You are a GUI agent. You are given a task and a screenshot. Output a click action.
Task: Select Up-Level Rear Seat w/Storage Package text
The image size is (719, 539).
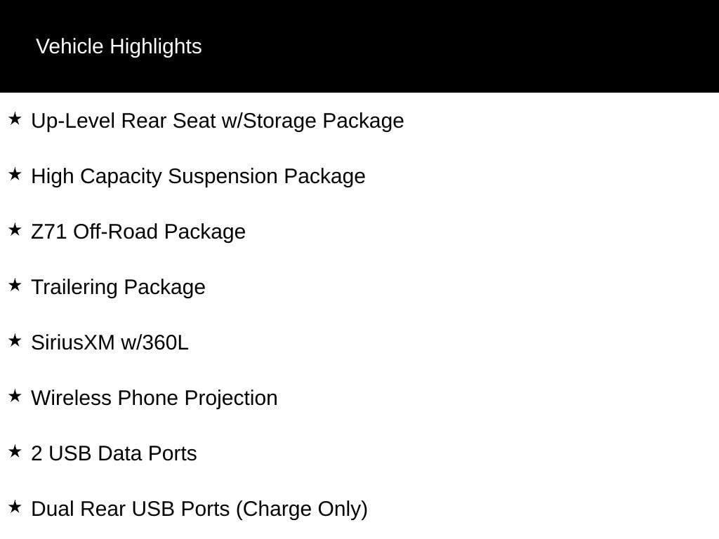pos(218,121)
